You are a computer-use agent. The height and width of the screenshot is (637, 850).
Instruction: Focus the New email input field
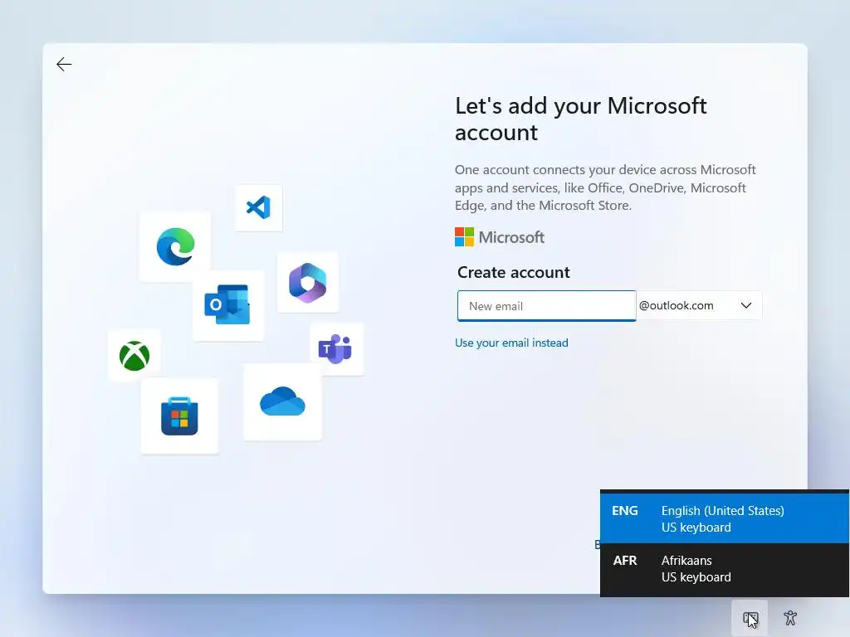coord(546,306)
